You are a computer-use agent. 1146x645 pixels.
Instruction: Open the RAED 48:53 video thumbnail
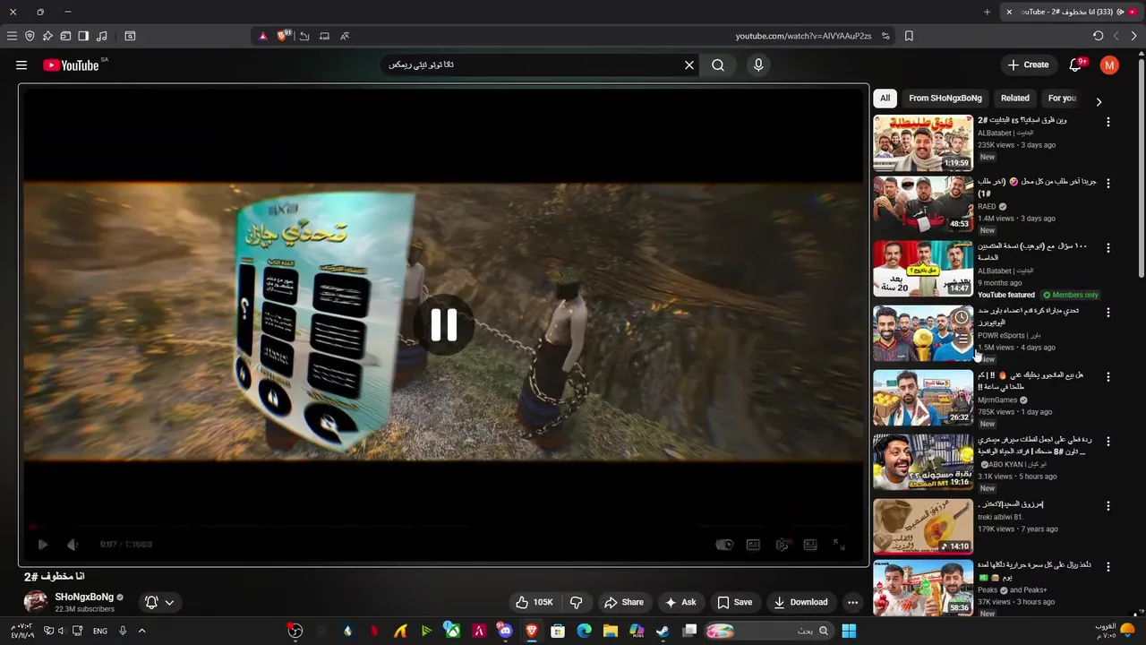tap(923, 204)
